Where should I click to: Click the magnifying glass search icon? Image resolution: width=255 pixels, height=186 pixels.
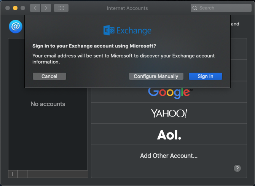coord(195,8)
